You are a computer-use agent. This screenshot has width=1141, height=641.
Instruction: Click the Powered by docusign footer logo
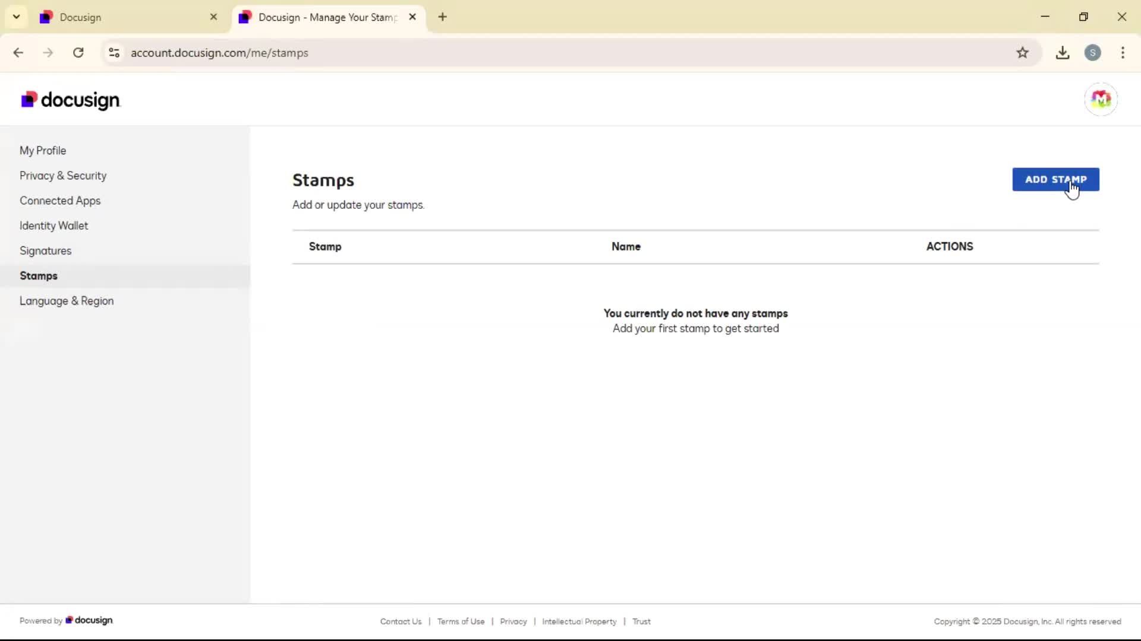coord(89,620)
